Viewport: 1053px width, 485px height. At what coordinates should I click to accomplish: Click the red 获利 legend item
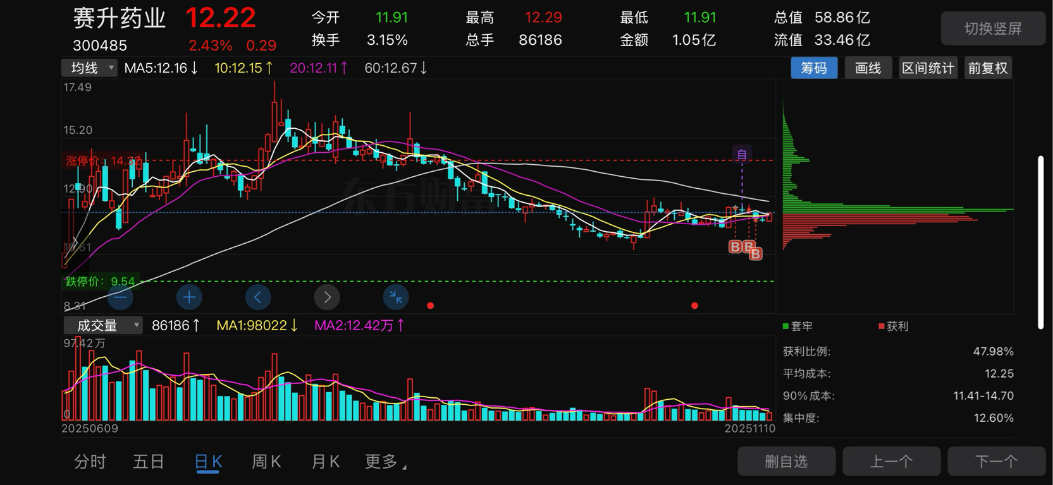click(x=894, y=326)
